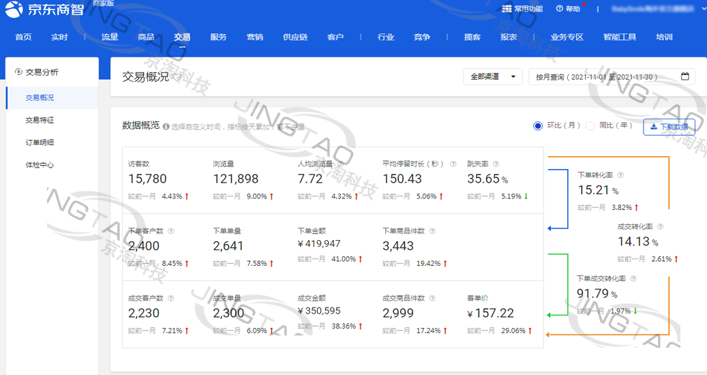This screenshot has width=707, height=375.
Task: Open 常用功能 grid icon in header
Action: (506, 9)
